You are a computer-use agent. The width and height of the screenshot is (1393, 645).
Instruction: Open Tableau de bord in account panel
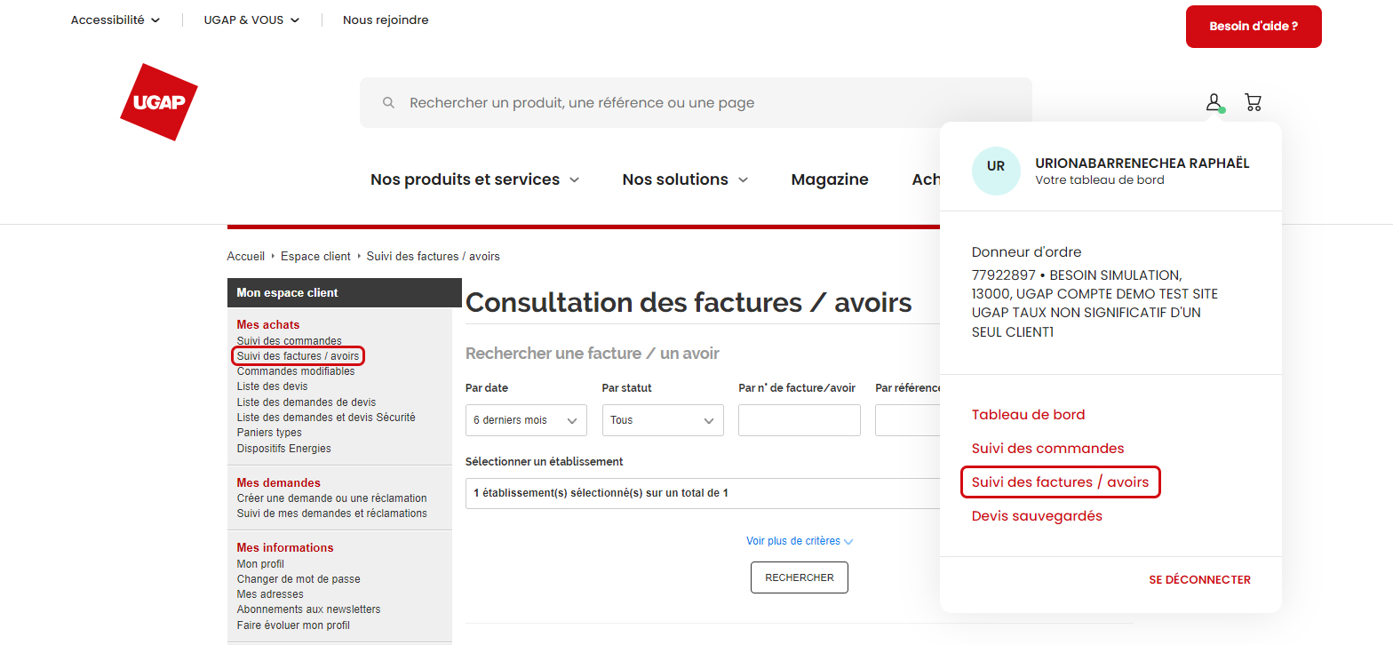[1028, 415]
